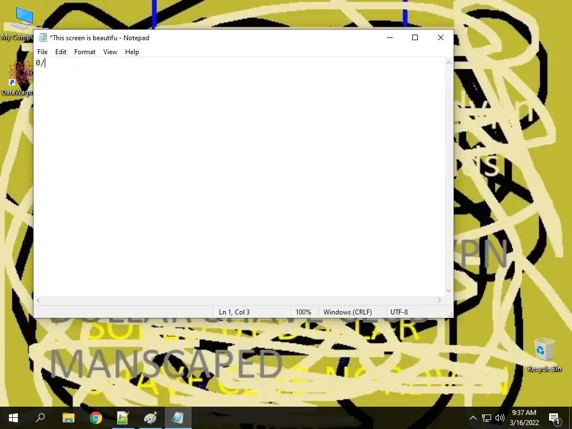Open the Edit menu
572x429 pixels.
click(x=60, y=52)
